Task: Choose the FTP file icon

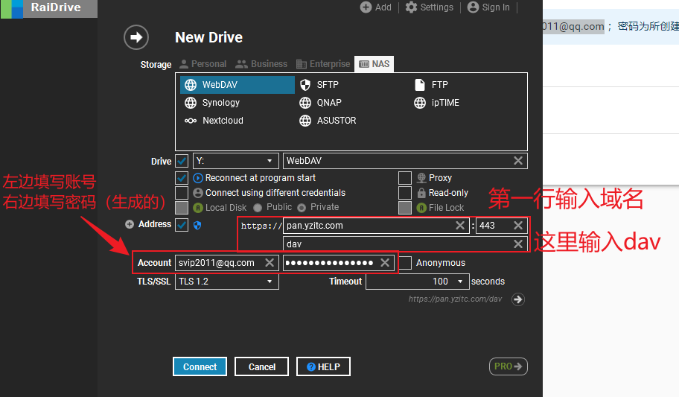Action: coord(420,85)
